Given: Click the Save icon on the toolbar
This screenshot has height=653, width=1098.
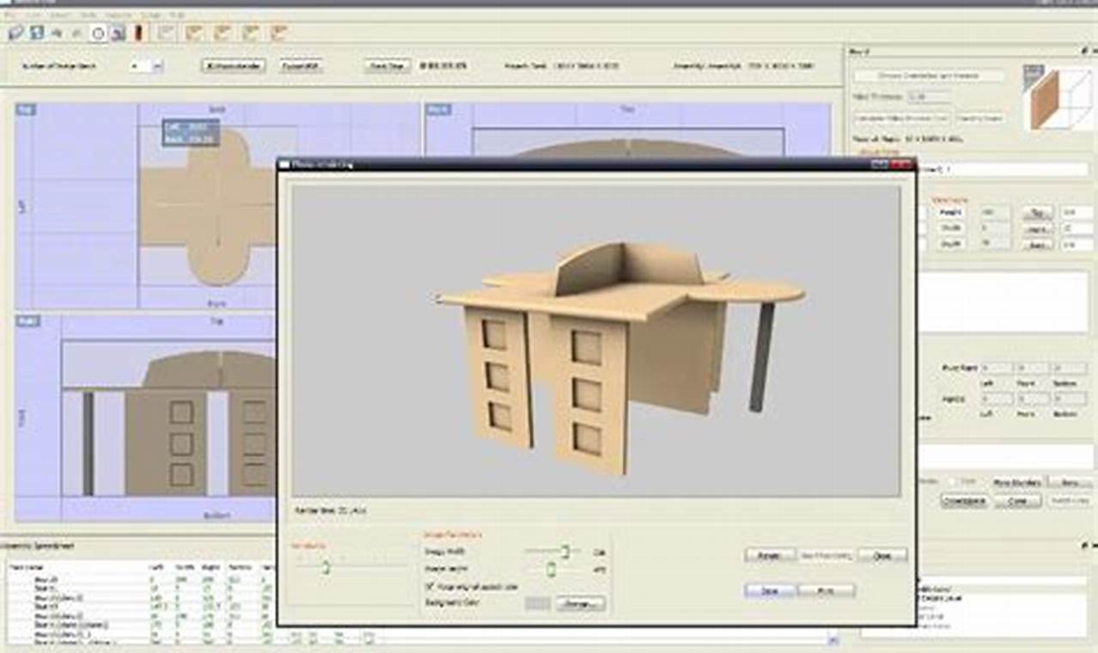Looking at the screenshot, I should [x=35, y=33].
